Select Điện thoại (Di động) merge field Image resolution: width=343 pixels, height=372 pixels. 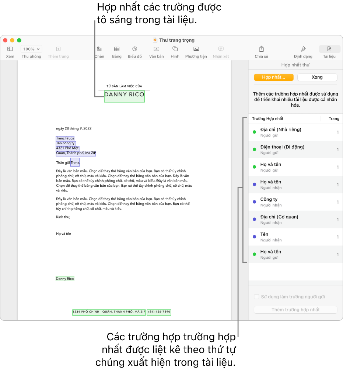click(295, 149)
